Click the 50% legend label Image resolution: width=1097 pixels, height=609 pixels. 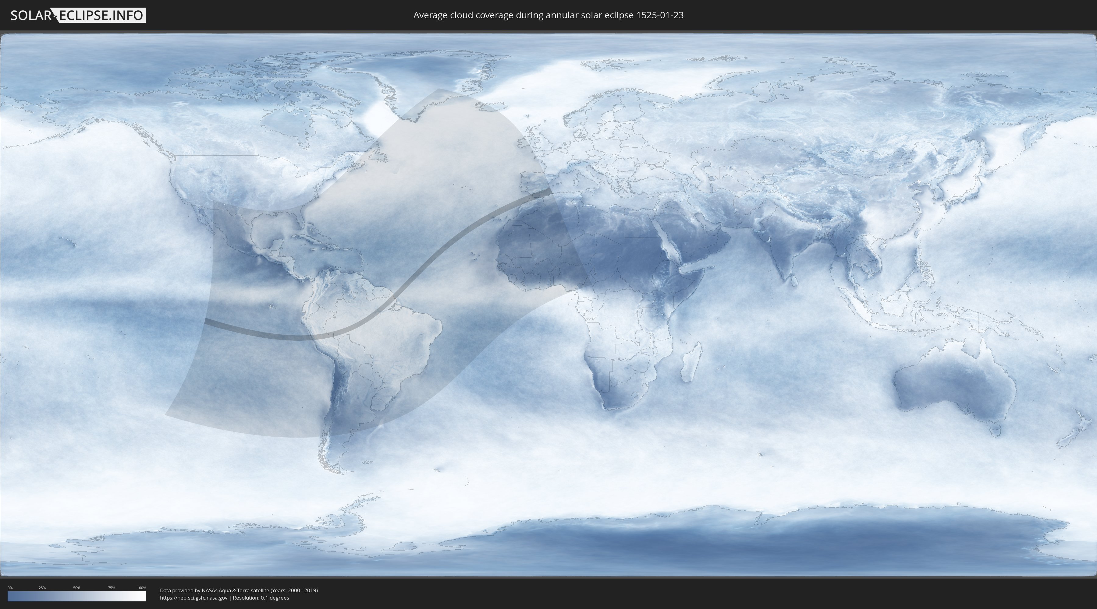[77, 588]
